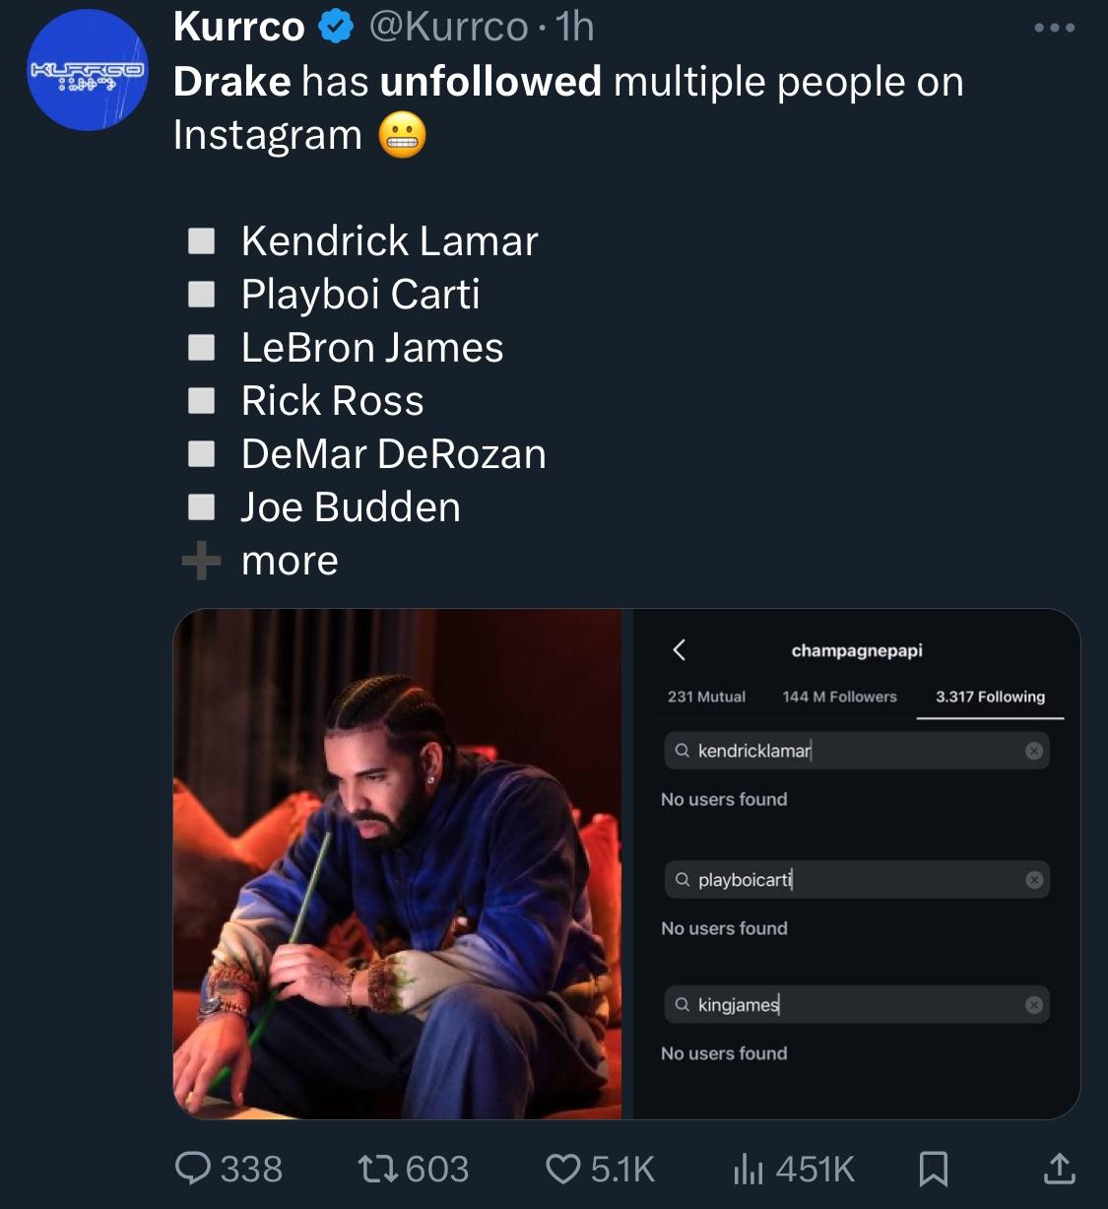The height and width of the screenshot is (1209, 1108).
Task: Share the tweet via the share icon
Action: pos(1059,1169)
